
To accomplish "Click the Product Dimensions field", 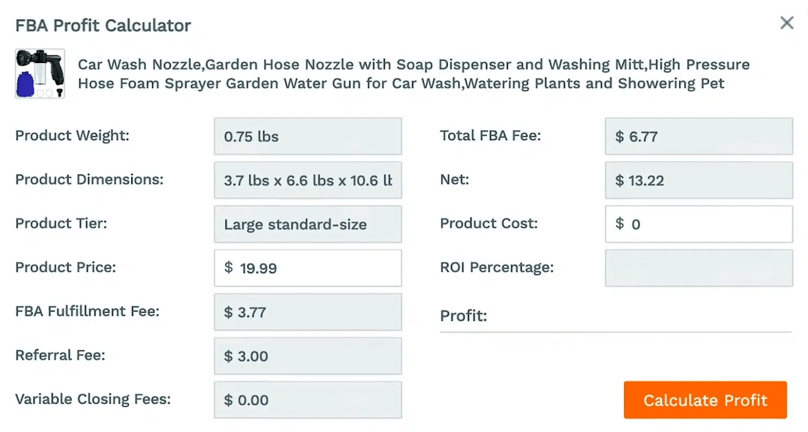I will (x=308, y=180).
